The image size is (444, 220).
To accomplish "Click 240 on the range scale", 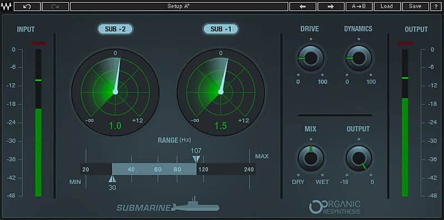I will [249, 170].
